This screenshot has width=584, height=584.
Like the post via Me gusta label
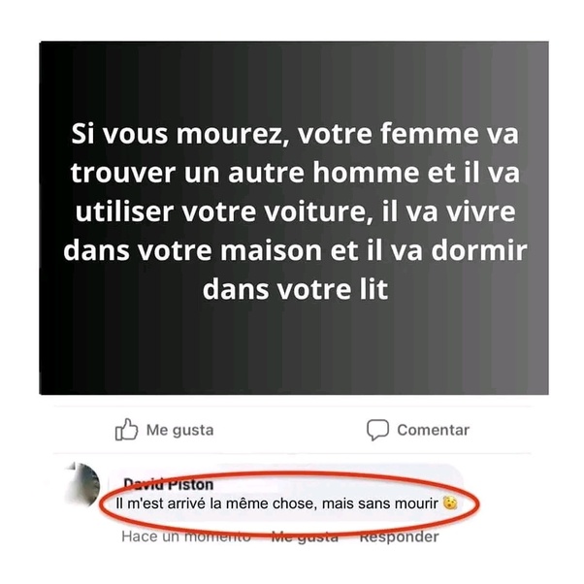click(179, 430)
